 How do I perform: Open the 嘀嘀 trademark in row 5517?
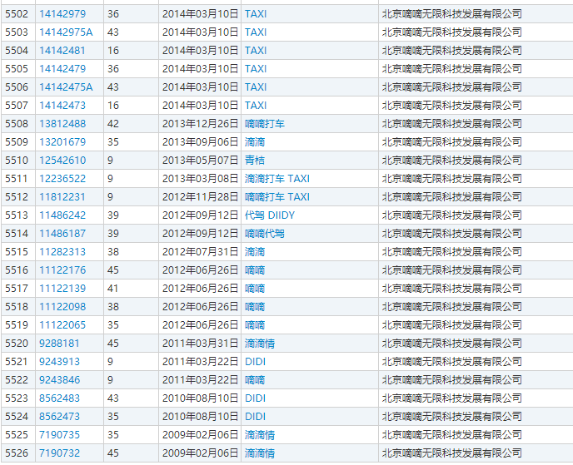click(x=255, y=289)
